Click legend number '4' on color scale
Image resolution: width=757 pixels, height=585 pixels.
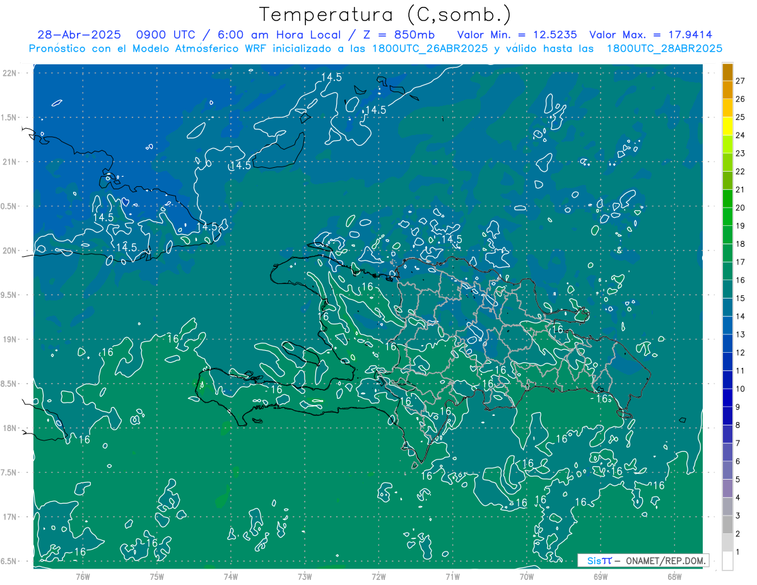click(x=738, y=498)
